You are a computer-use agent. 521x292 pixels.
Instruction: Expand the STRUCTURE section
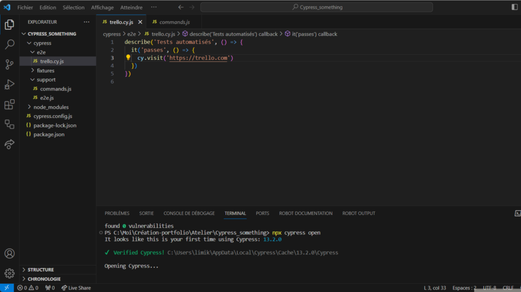pyautogui.click(x=41, y=270)
